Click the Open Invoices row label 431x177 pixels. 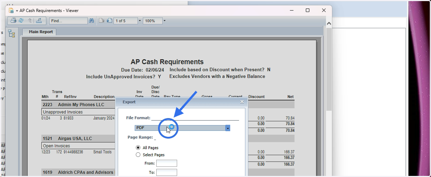[x=56, y=146]
